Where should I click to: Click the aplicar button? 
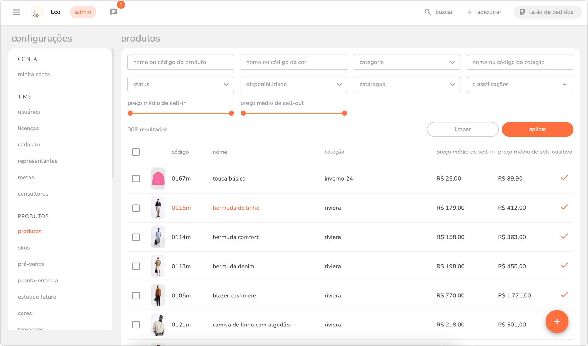coord(537,129)
